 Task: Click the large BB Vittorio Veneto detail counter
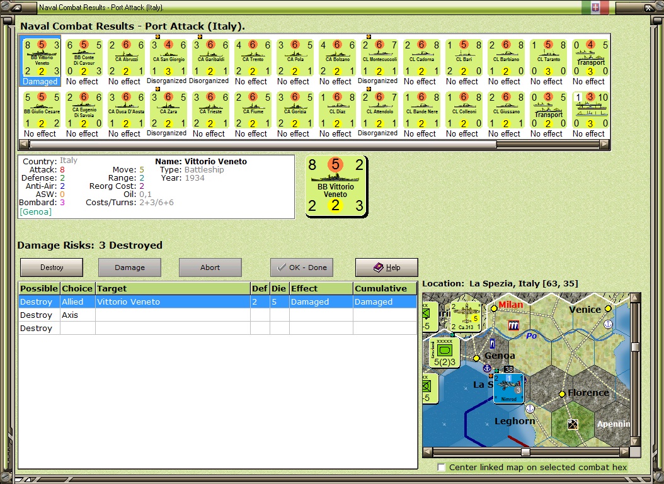click(336, 186)
